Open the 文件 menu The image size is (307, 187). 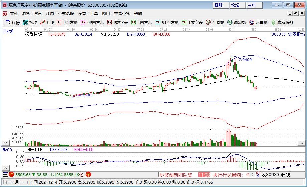coord(14,13)
